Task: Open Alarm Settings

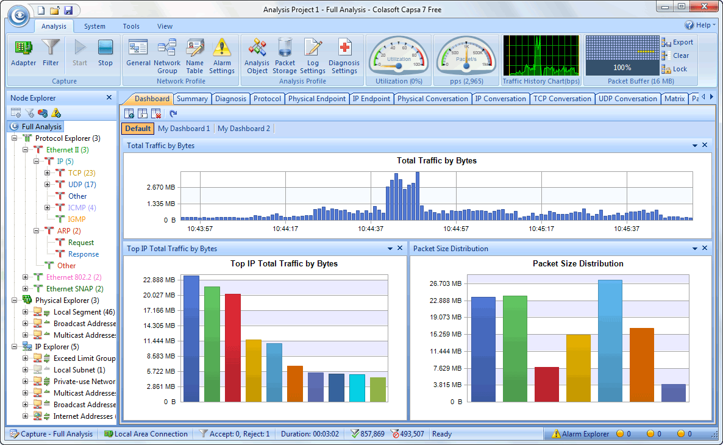Action: coord(222,56)
